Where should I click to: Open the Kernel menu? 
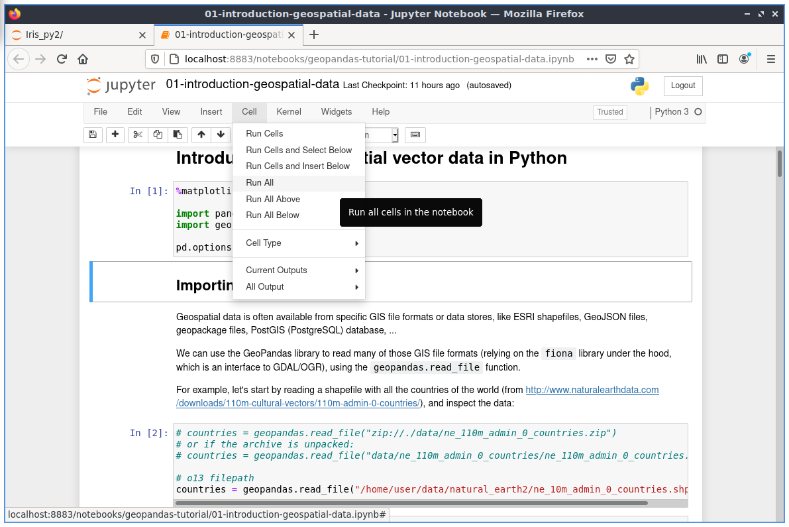click(289, 112)
